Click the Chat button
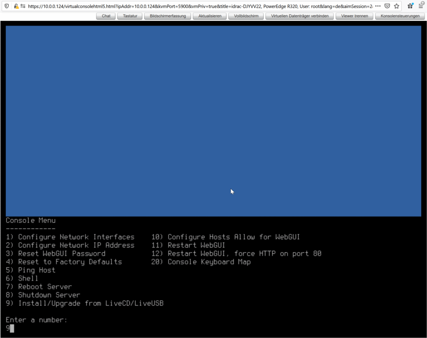This screenshot has height=338, width=427. click(x=106, y=16)
